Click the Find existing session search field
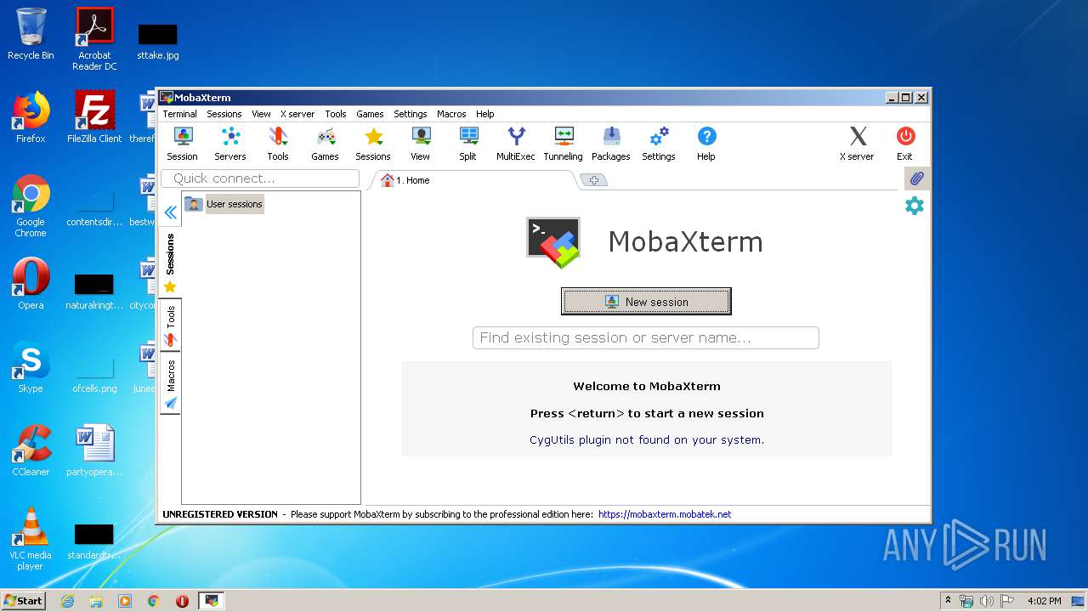 coord(646,337)
